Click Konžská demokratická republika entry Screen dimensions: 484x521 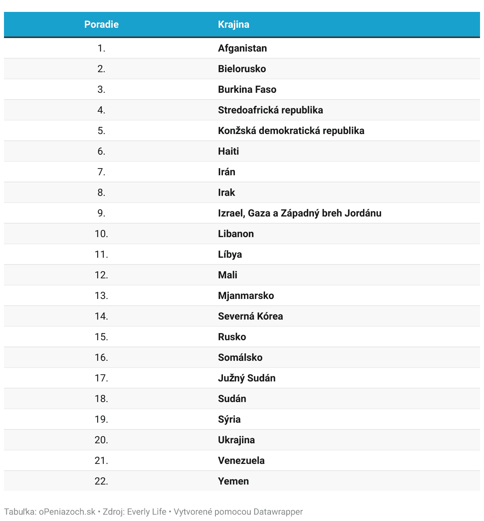(291, 131)
